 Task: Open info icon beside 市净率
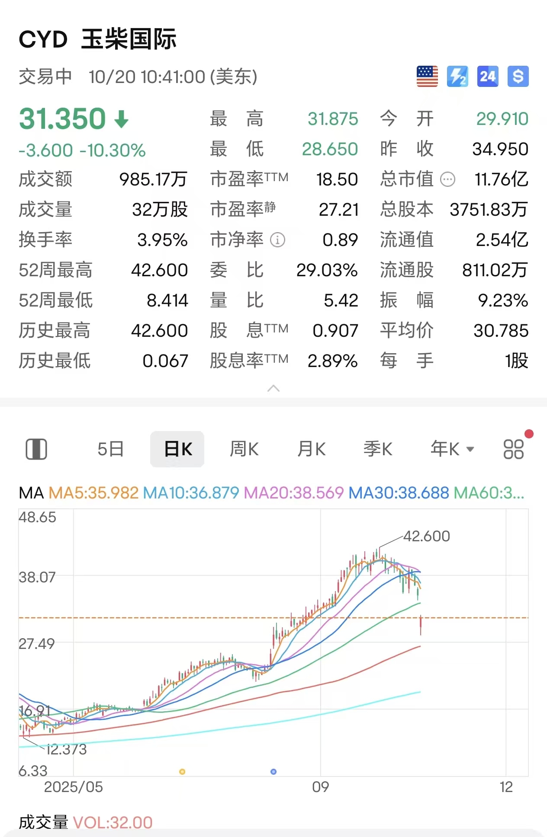pyautogui.click(x=277, y=240)
